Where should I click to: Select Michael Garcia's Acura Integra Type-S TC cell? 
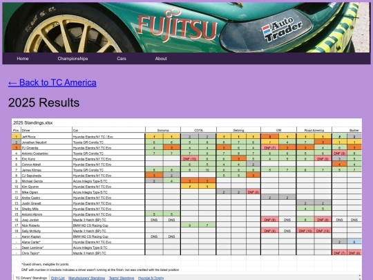point(108,181)
